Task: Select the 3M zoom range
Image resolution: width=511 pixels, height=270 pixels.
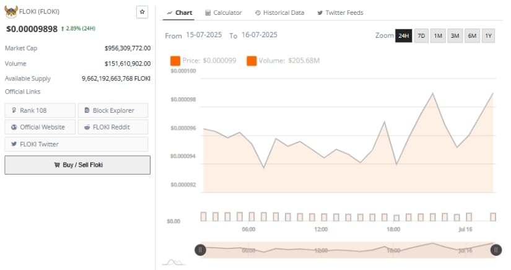Action: click(455, 36)
